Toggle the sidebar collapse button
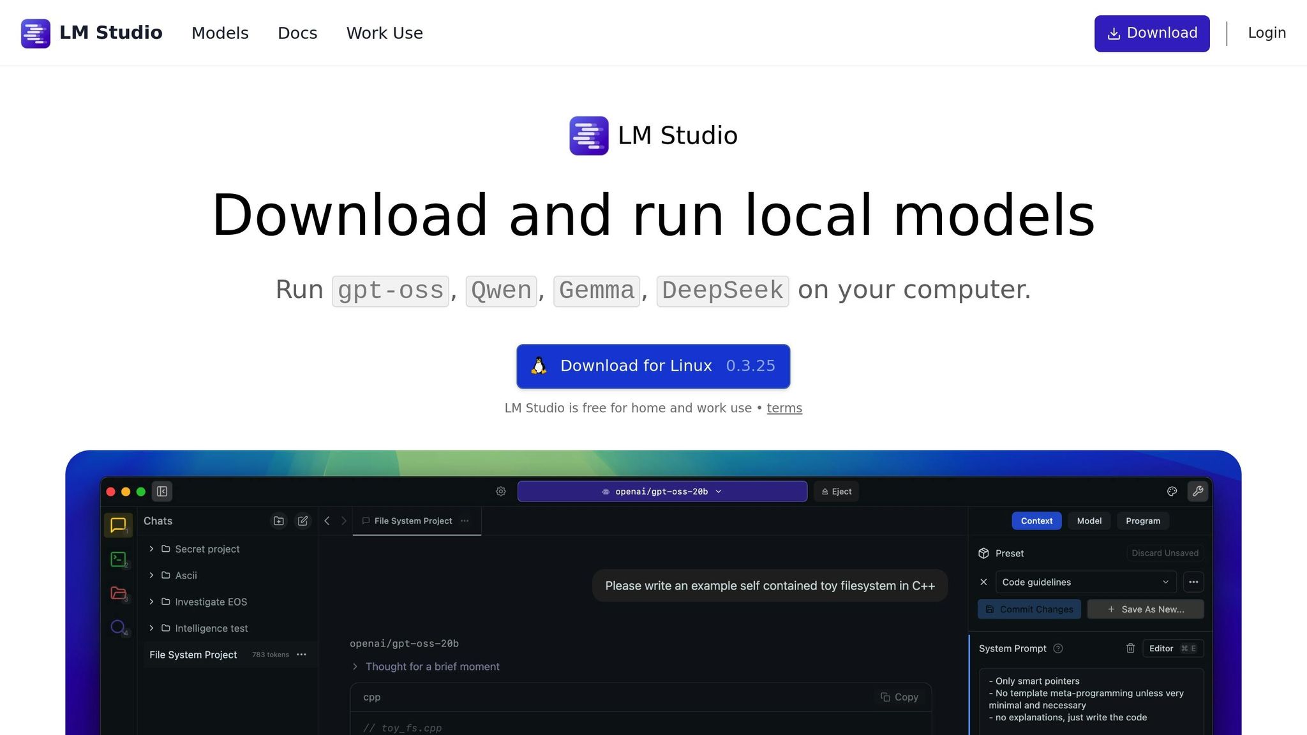The width and height of the screenshot is (1307, 735). click(161, 491)
